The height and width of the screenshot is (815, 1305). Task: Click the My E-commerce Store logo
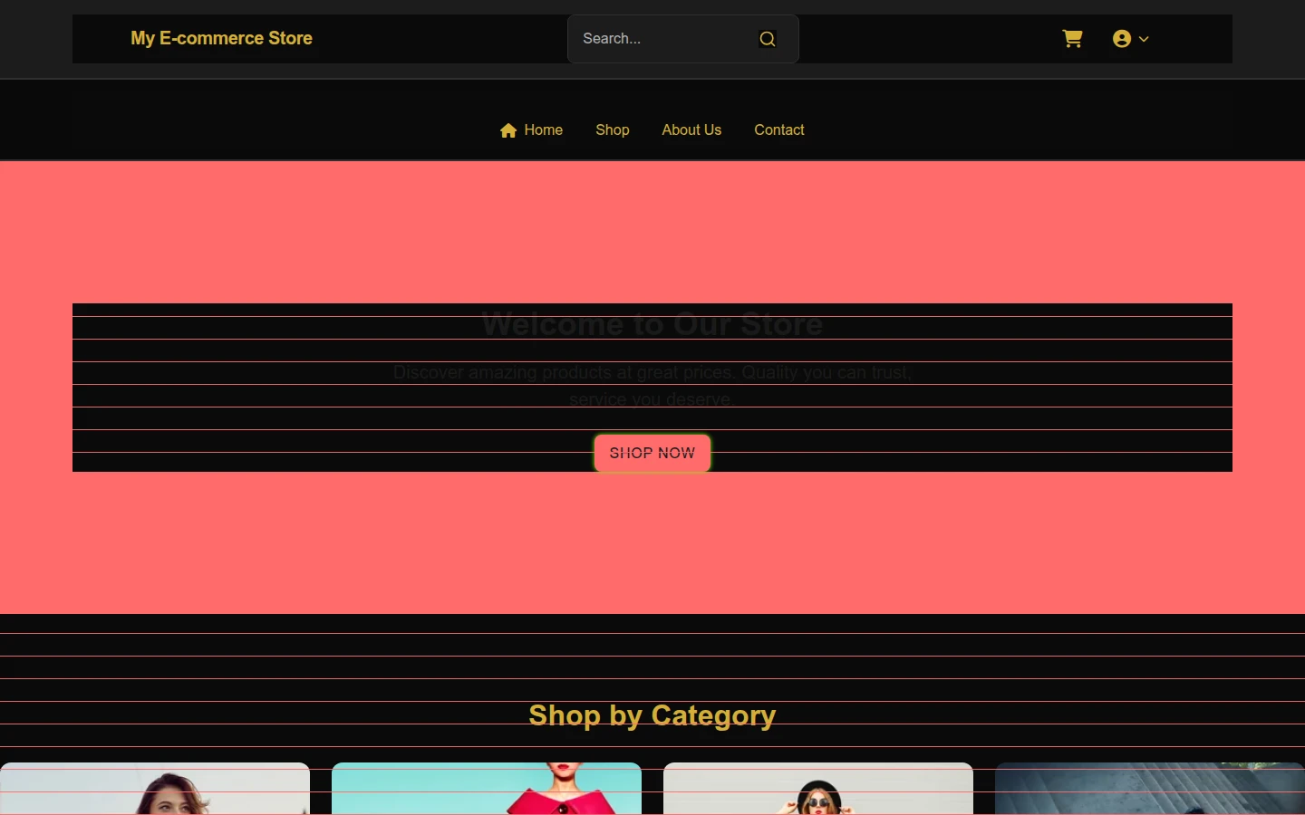tap(221, 38)
